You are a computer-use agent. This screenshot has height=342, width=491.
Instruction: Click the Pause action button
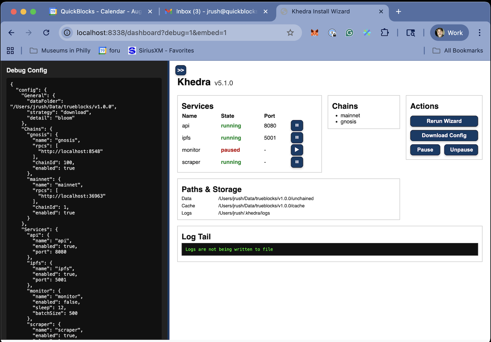[425, 150]
